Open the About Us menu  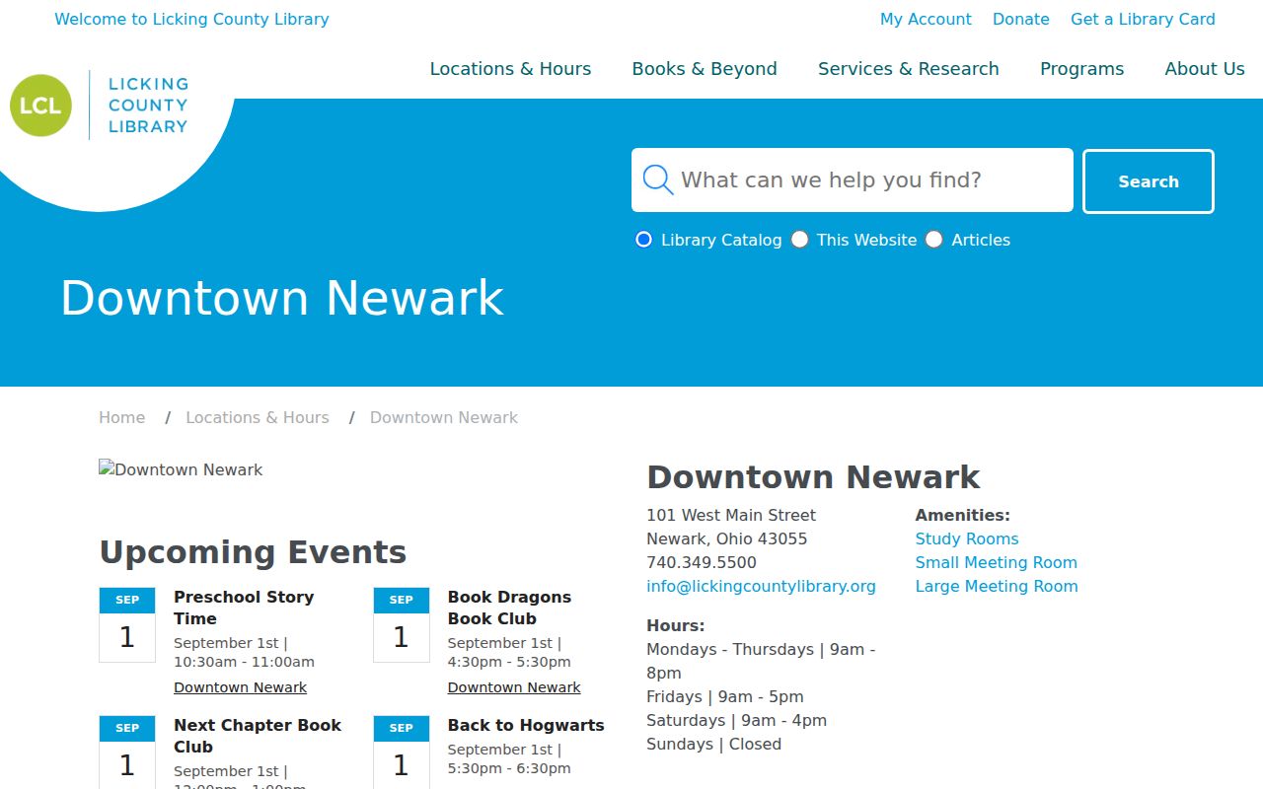(1205, 69)
